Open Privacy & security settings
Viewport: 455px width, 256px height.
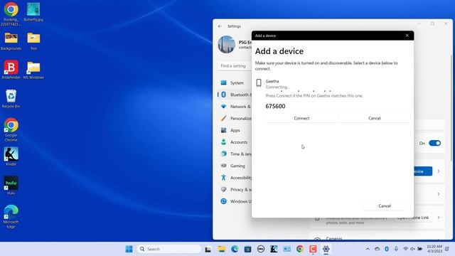pyautogui.click(x=235, y=190)
